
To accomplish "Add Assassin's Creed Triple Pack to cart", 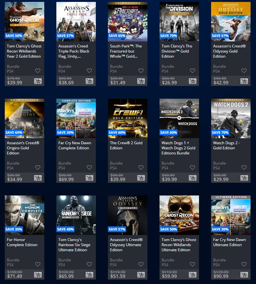I will tap(89, 81).
